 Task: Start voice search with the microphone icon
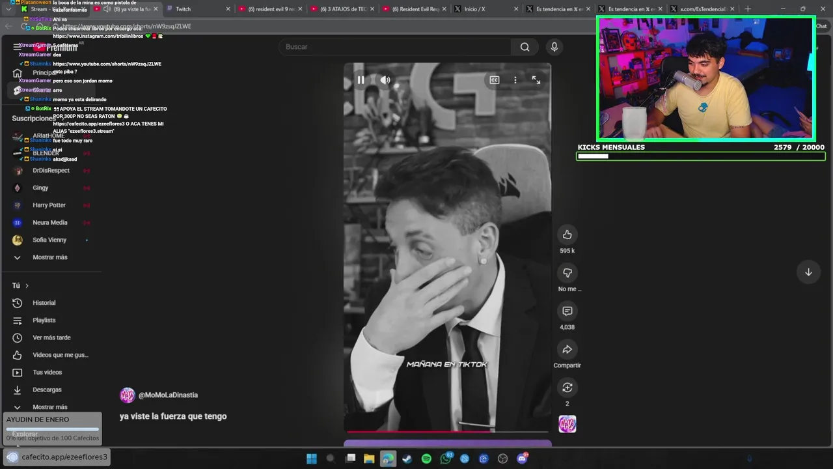[554, 47]
